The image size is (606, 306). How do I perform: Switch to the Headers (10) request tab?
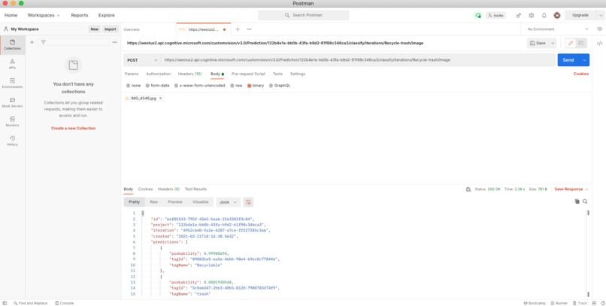189,74
